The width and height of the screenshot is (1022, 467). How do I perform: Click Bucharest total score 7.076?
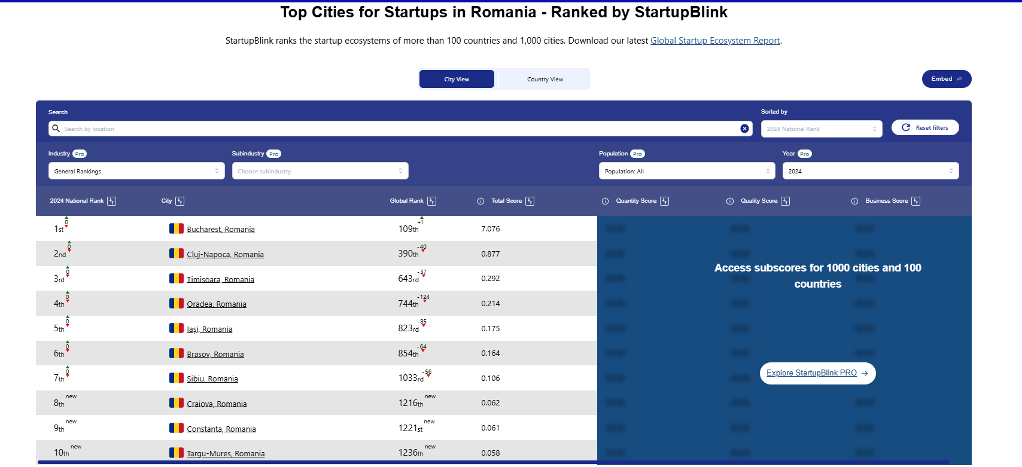click(491, 229)
